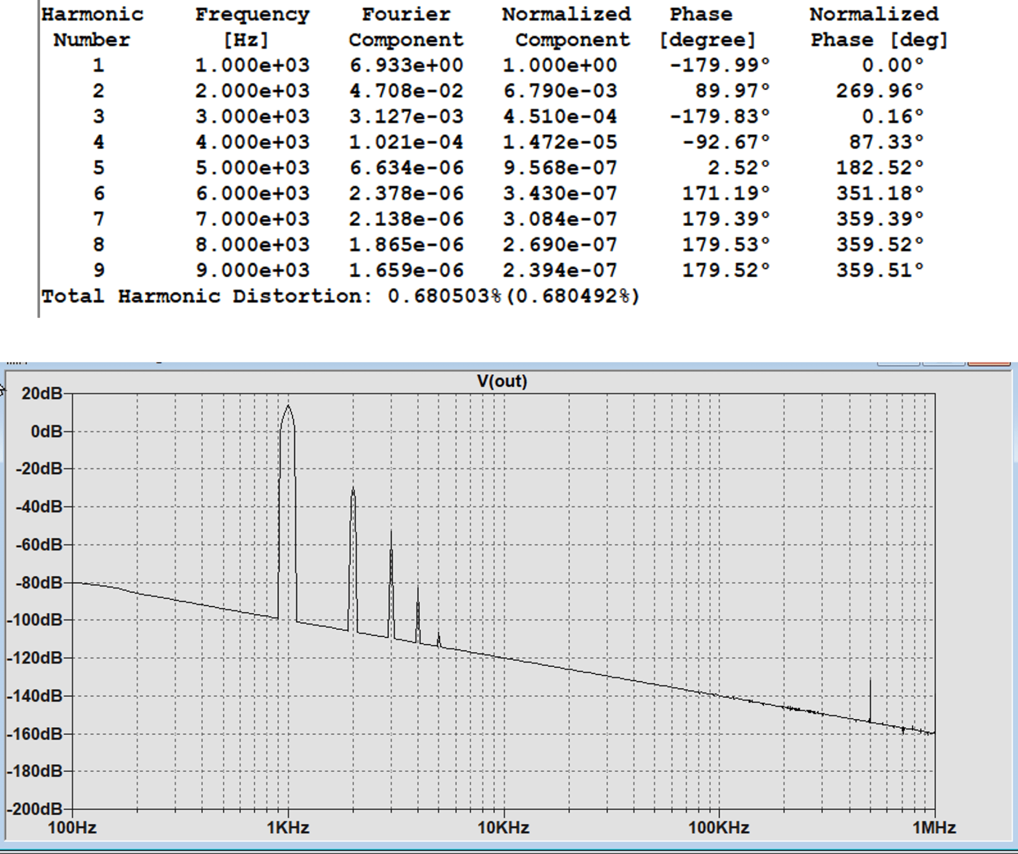Click the Frequency [Hz] column header

[x=252, y=27]
